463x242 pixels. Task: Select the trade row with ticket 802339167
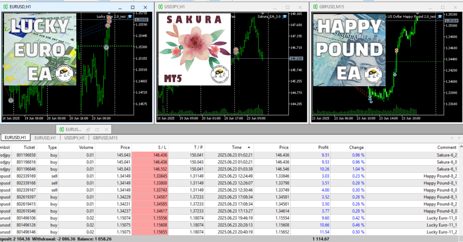[229, 190]
